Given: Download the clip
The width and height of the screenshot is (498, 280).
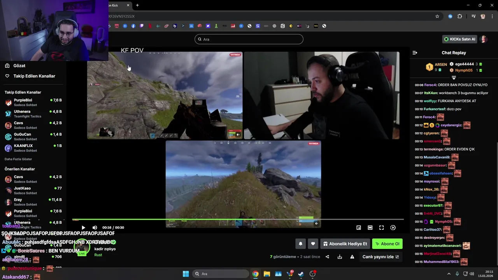Looking at the screenshot, I should click(340, 257).
